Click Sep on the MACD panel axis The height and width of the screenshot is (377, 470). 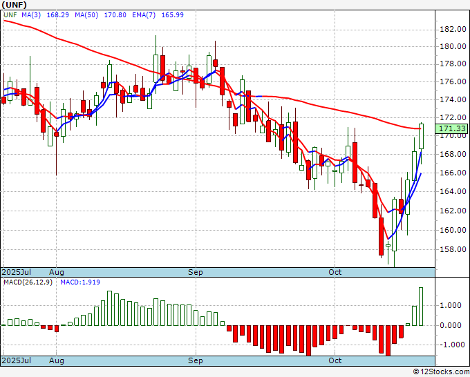196,360
